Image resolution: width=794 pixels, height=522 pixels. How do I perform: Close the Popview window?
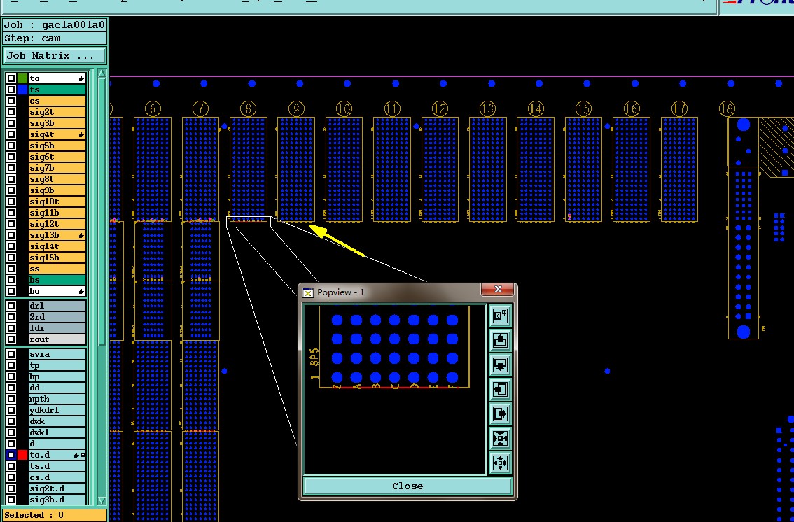[x=408, y=486]
